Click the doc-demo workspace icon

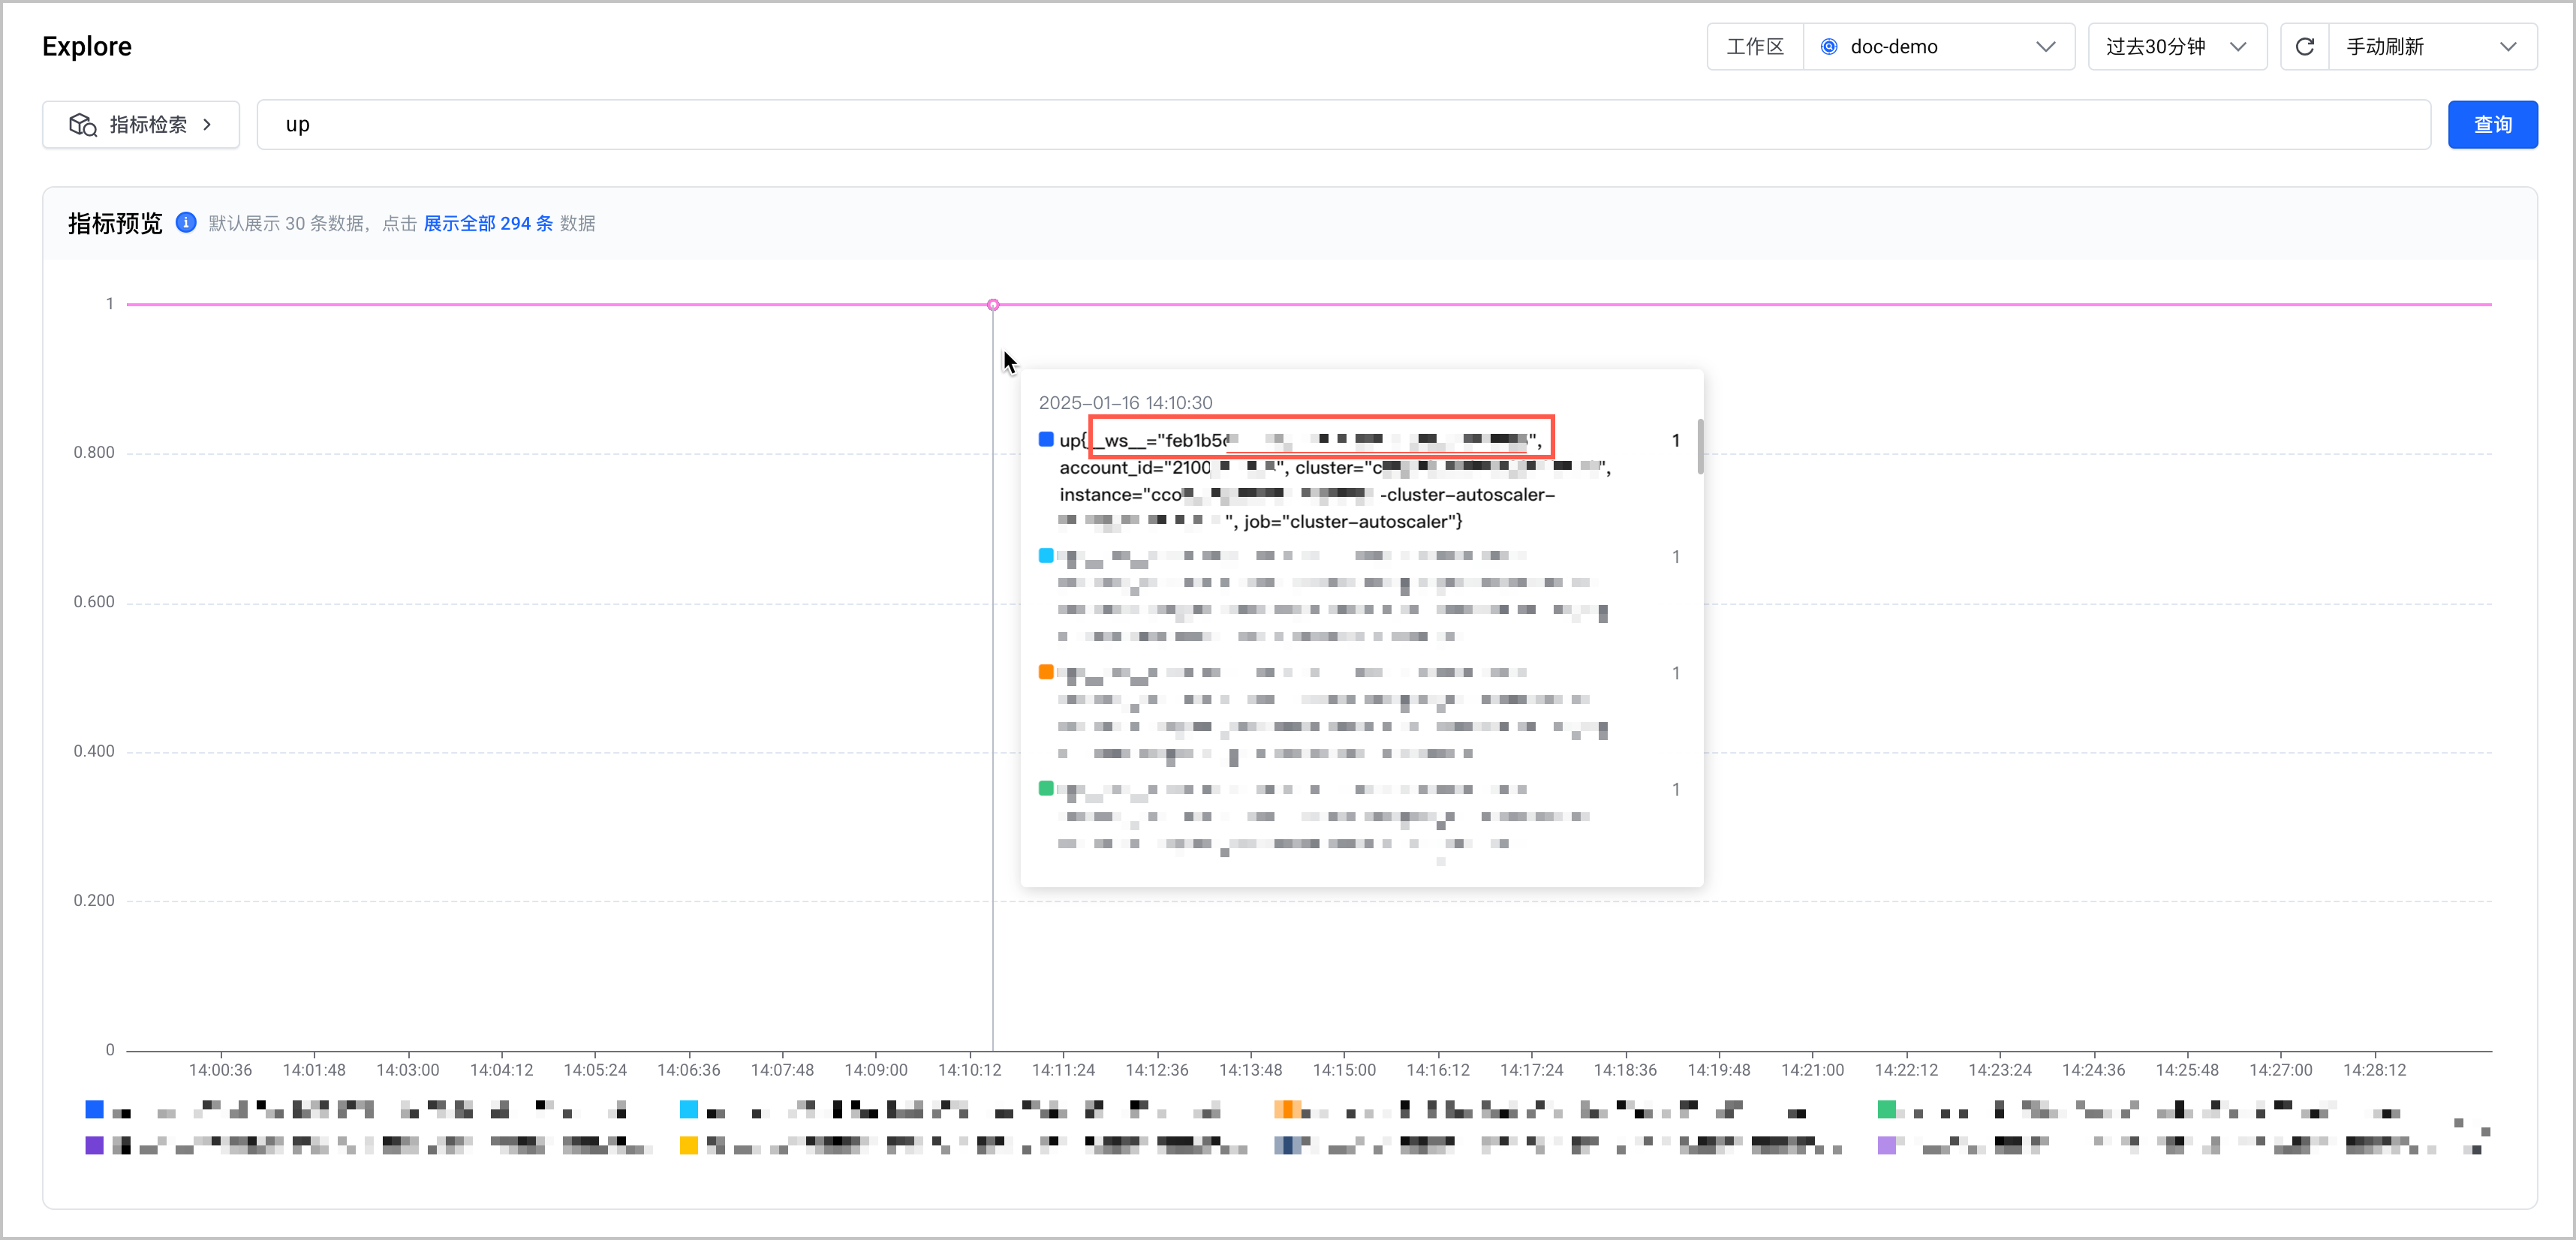pos(1829,47)
